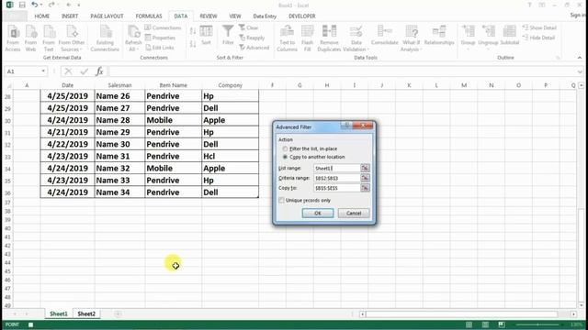
Task: Collapse dialog button beside Copy to
Action: 365,188
